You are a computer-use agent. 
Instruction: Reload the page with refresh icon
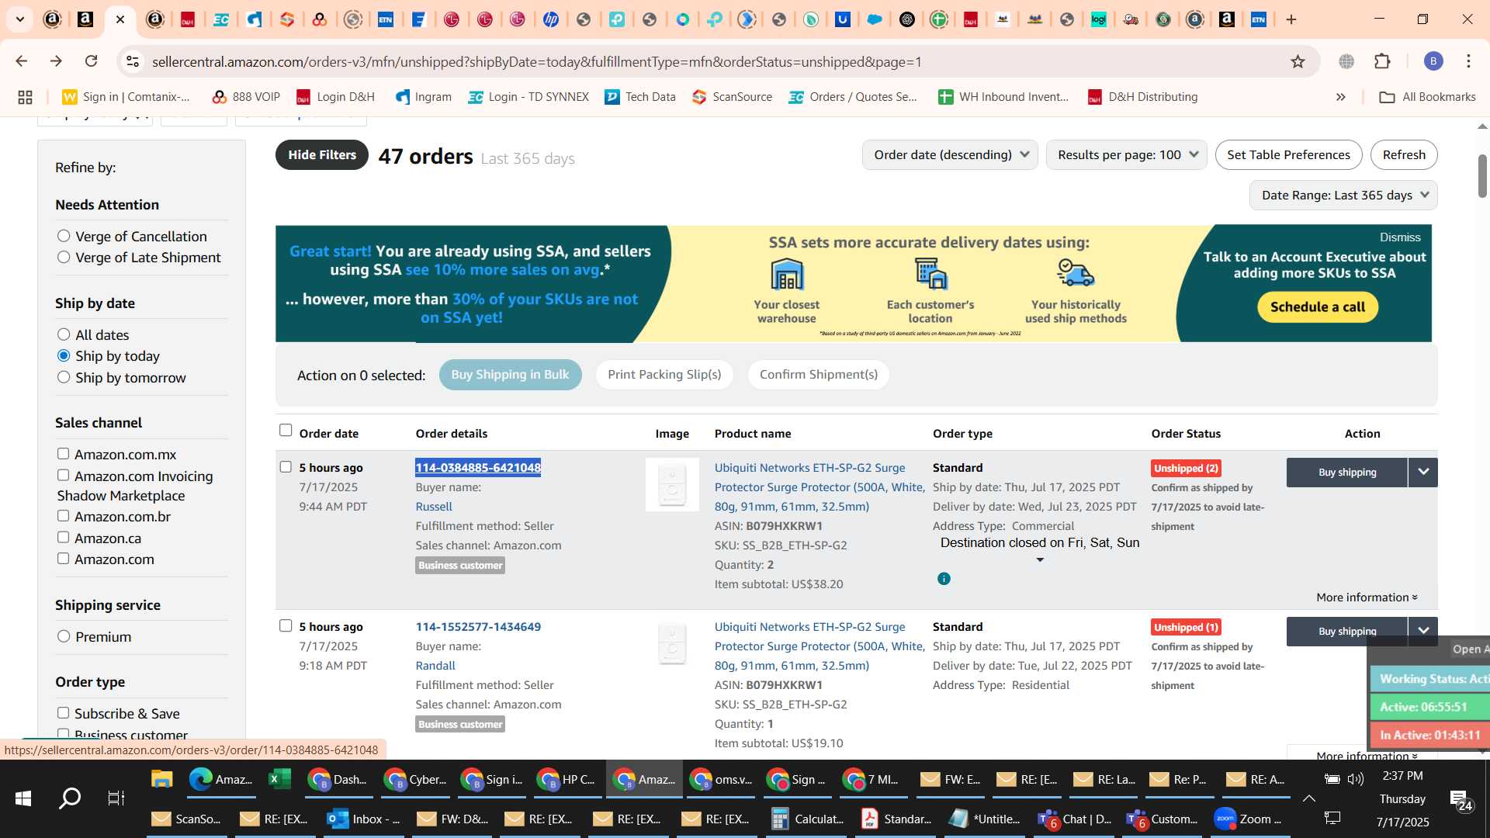pyautogui.click(x=92, y=61)
